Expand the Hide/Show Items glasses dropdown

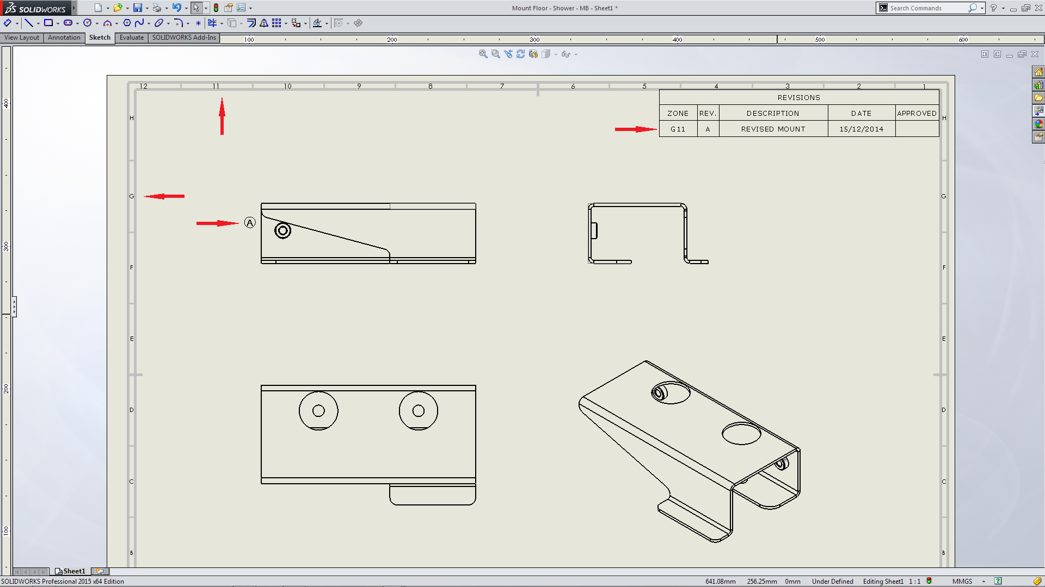click(x=576, y=54)
